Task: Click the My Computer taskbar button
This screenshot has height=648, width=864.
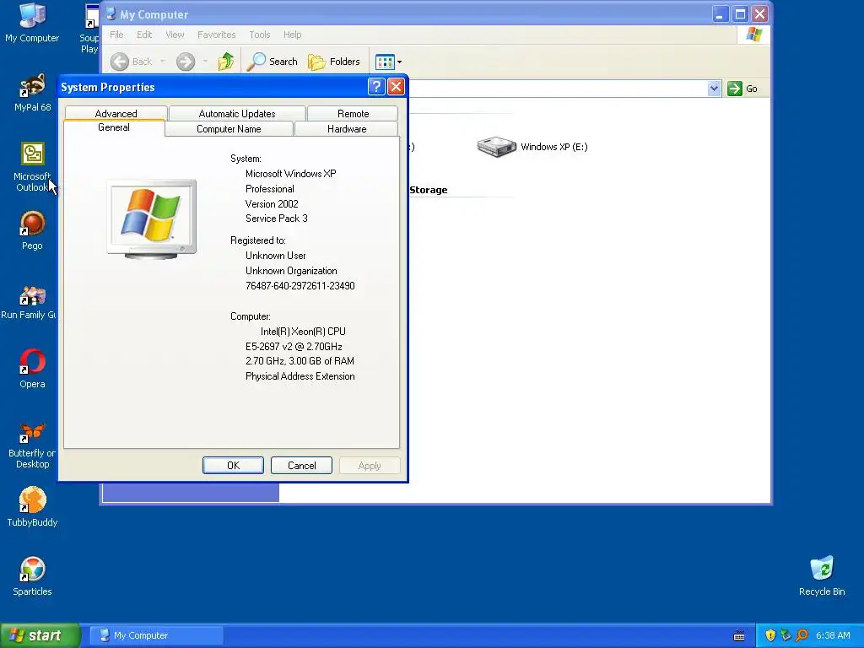Action: tap(156, 635)
